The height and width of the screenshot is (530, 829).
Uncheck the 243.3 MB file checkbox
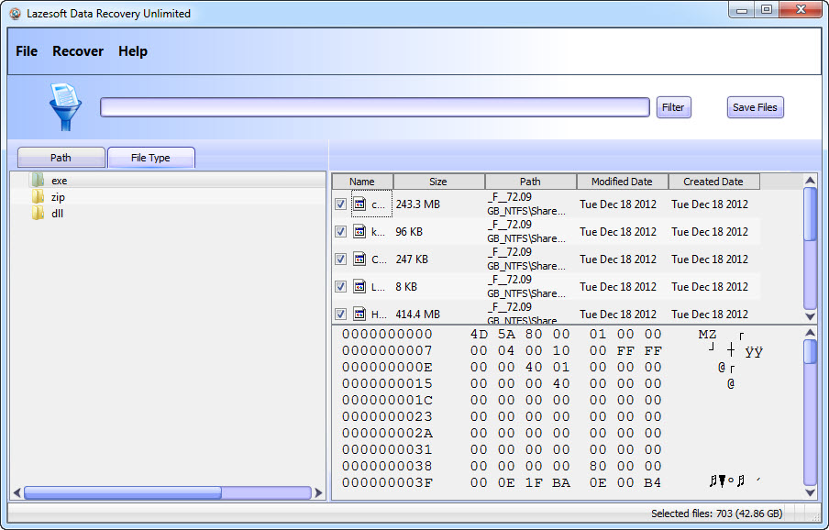(340, 204)
